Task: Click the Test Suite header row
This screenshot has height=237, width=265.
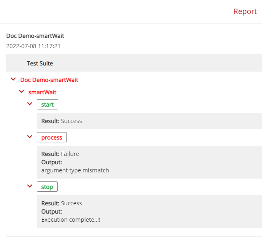Action: [x=134, y=63]
